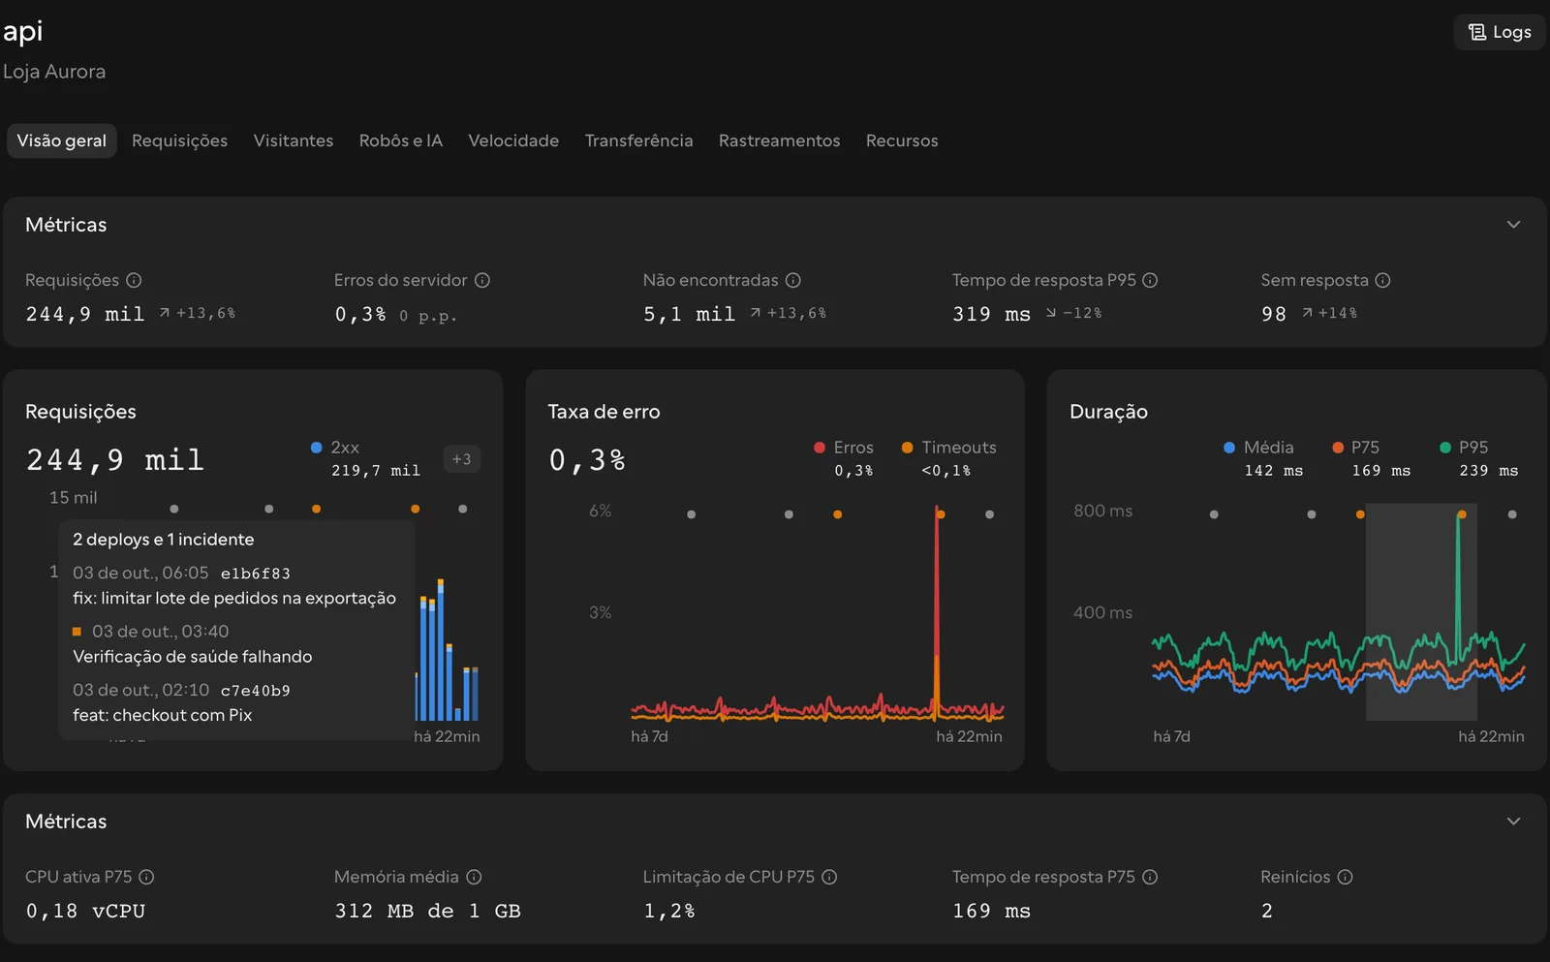Click the 319 ms response time value

click(991, 314)
